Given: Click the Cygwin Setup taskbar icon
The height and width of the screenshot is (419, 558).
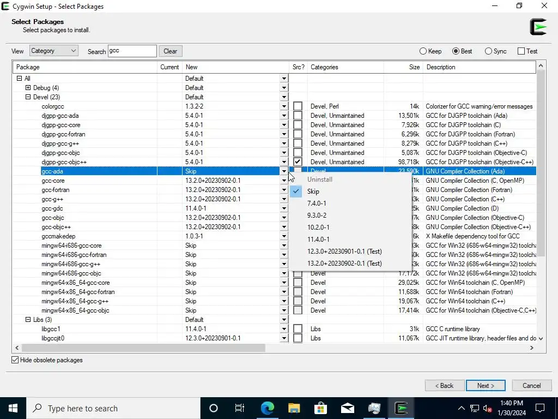Looking at the screenshot, I should [x=401, y=408].
